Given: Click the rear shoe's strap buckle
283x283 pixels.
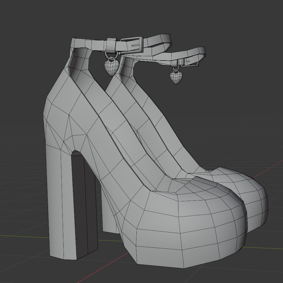Looking at the screenshot, I should pyautogui.click(x=188, y=62).
